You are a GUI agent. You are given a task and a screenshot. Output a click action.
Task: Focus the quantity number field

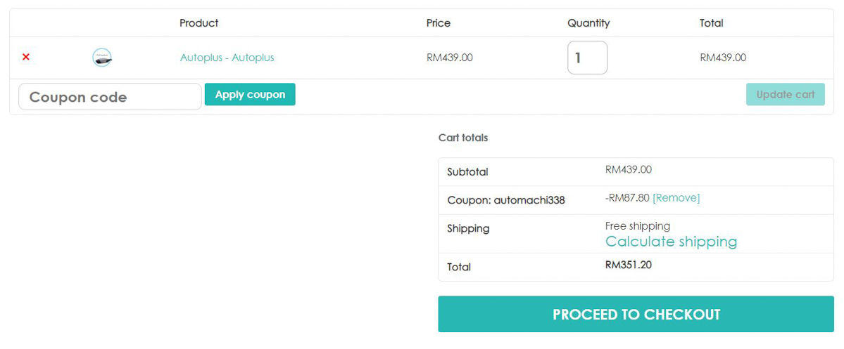(587, 58)
